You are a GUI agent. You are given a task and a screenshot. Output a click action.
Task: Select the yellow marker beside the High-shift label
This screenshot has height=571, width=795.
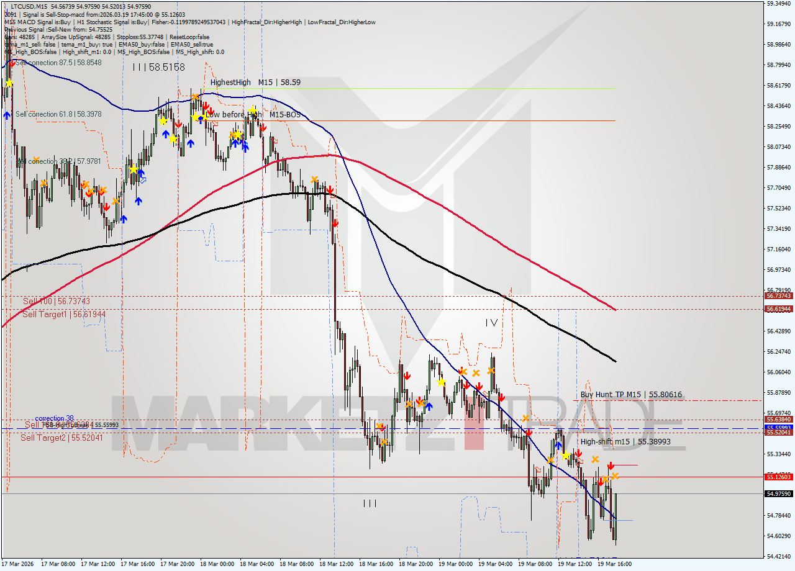tap(566, 456)
